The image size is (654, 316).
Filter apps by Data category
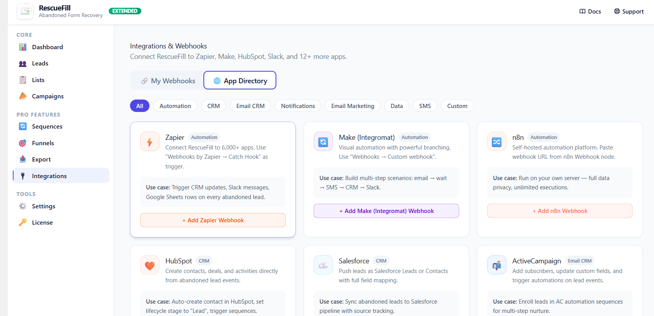pyautogui.click(x=397, y=106)
